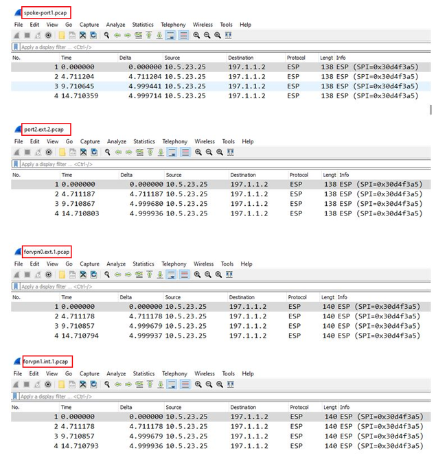Toggle packet colorize icon in spoke-port1.pcap window
Image resolution: width=447 pixels, height=466 pixels.
tap(183, 36)
